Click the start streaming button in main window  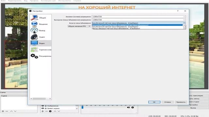point(199,96)
